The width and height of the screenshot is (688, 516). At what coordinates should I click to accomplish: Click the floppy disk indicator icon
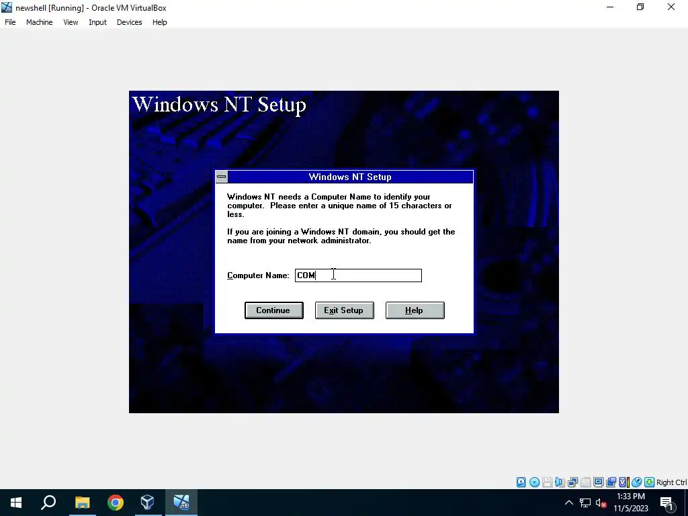coord(547,482)
